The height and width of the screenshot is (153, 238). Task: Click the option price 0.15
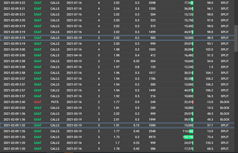pos(136,125)
